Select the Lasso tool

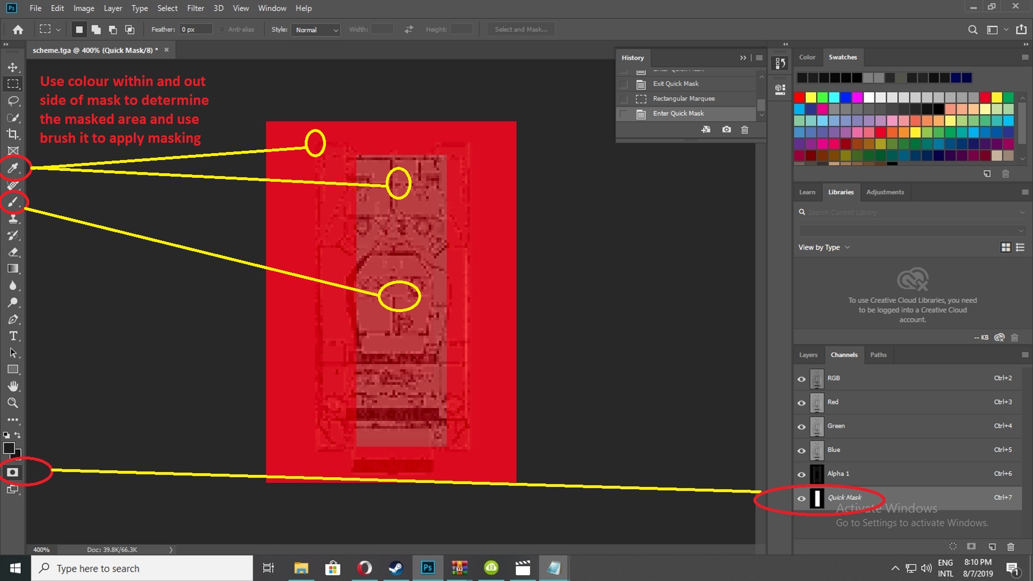(13, 101)
